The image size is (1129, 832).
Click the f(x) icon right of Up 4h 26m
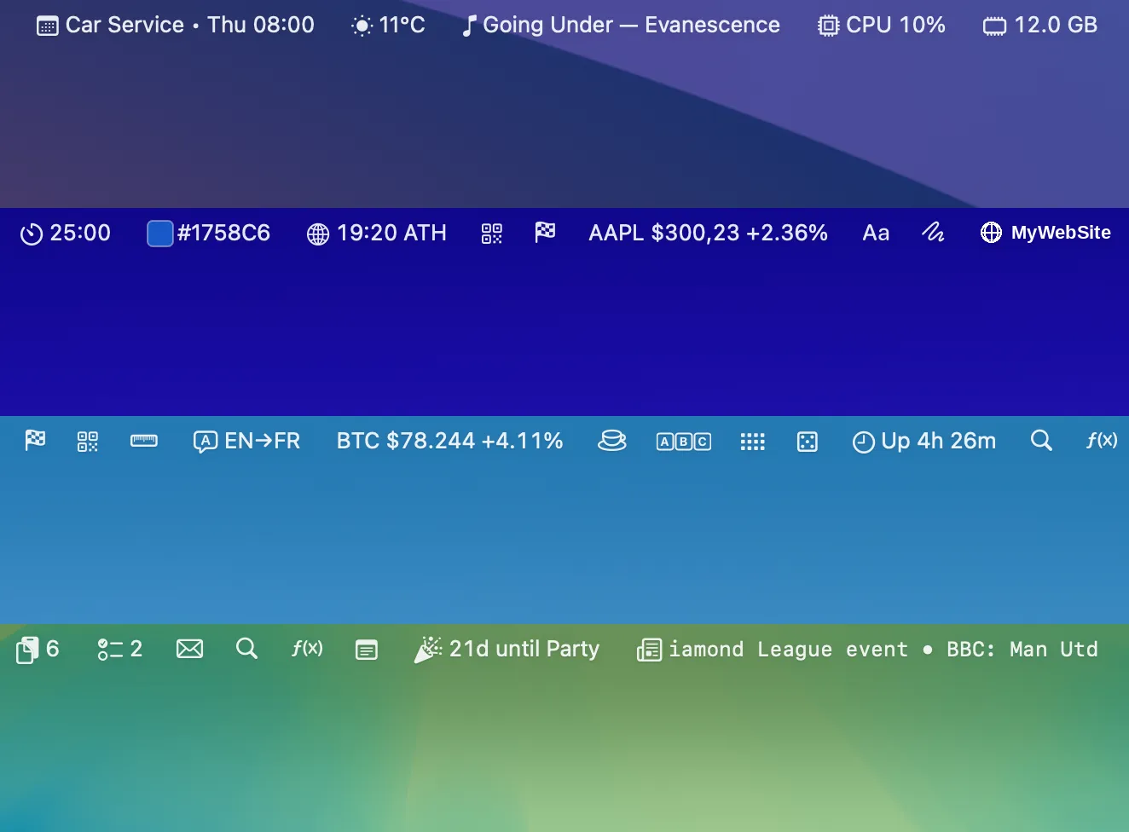tap(1102, 440)
